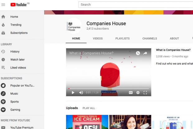The height and width of the screenshot is (129, 193).
Task: Click the watch later clock on video player
Action: click(138, 53)
